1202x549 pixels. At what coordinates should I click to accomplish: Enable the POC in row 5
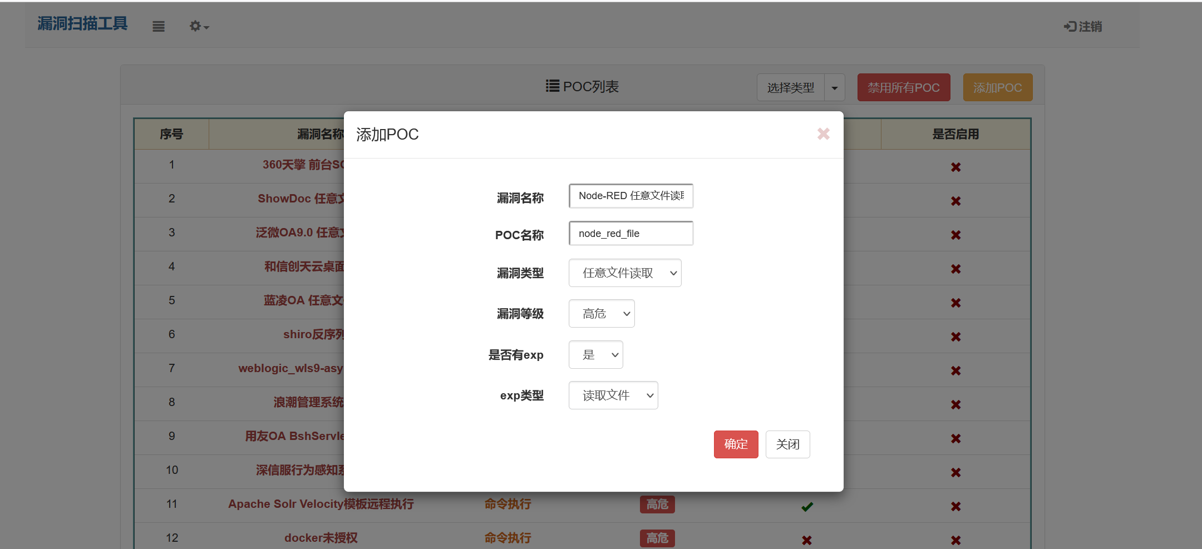click(955, 303)
